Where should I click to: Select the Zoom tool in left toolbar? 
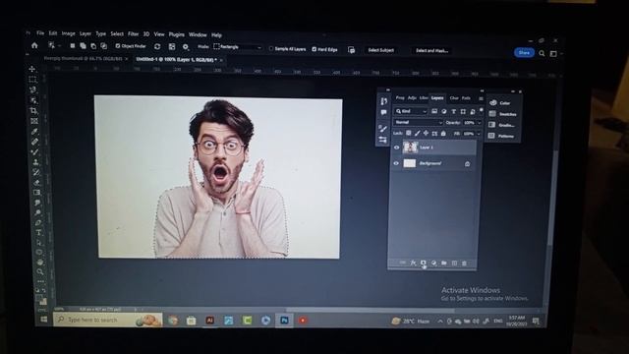(40, 271)
